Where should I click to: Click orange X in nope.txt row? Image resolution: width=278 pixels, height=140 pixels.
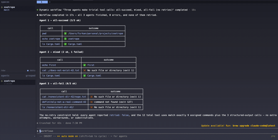(x=91, y=97)
